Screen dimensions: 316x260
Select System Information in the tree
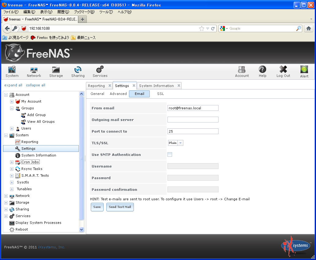click(39, 155)
